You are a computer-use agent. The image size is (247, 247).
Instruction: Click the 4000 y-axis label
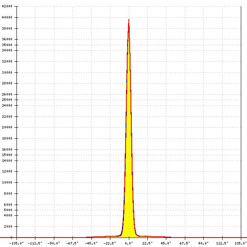[8, 215]
